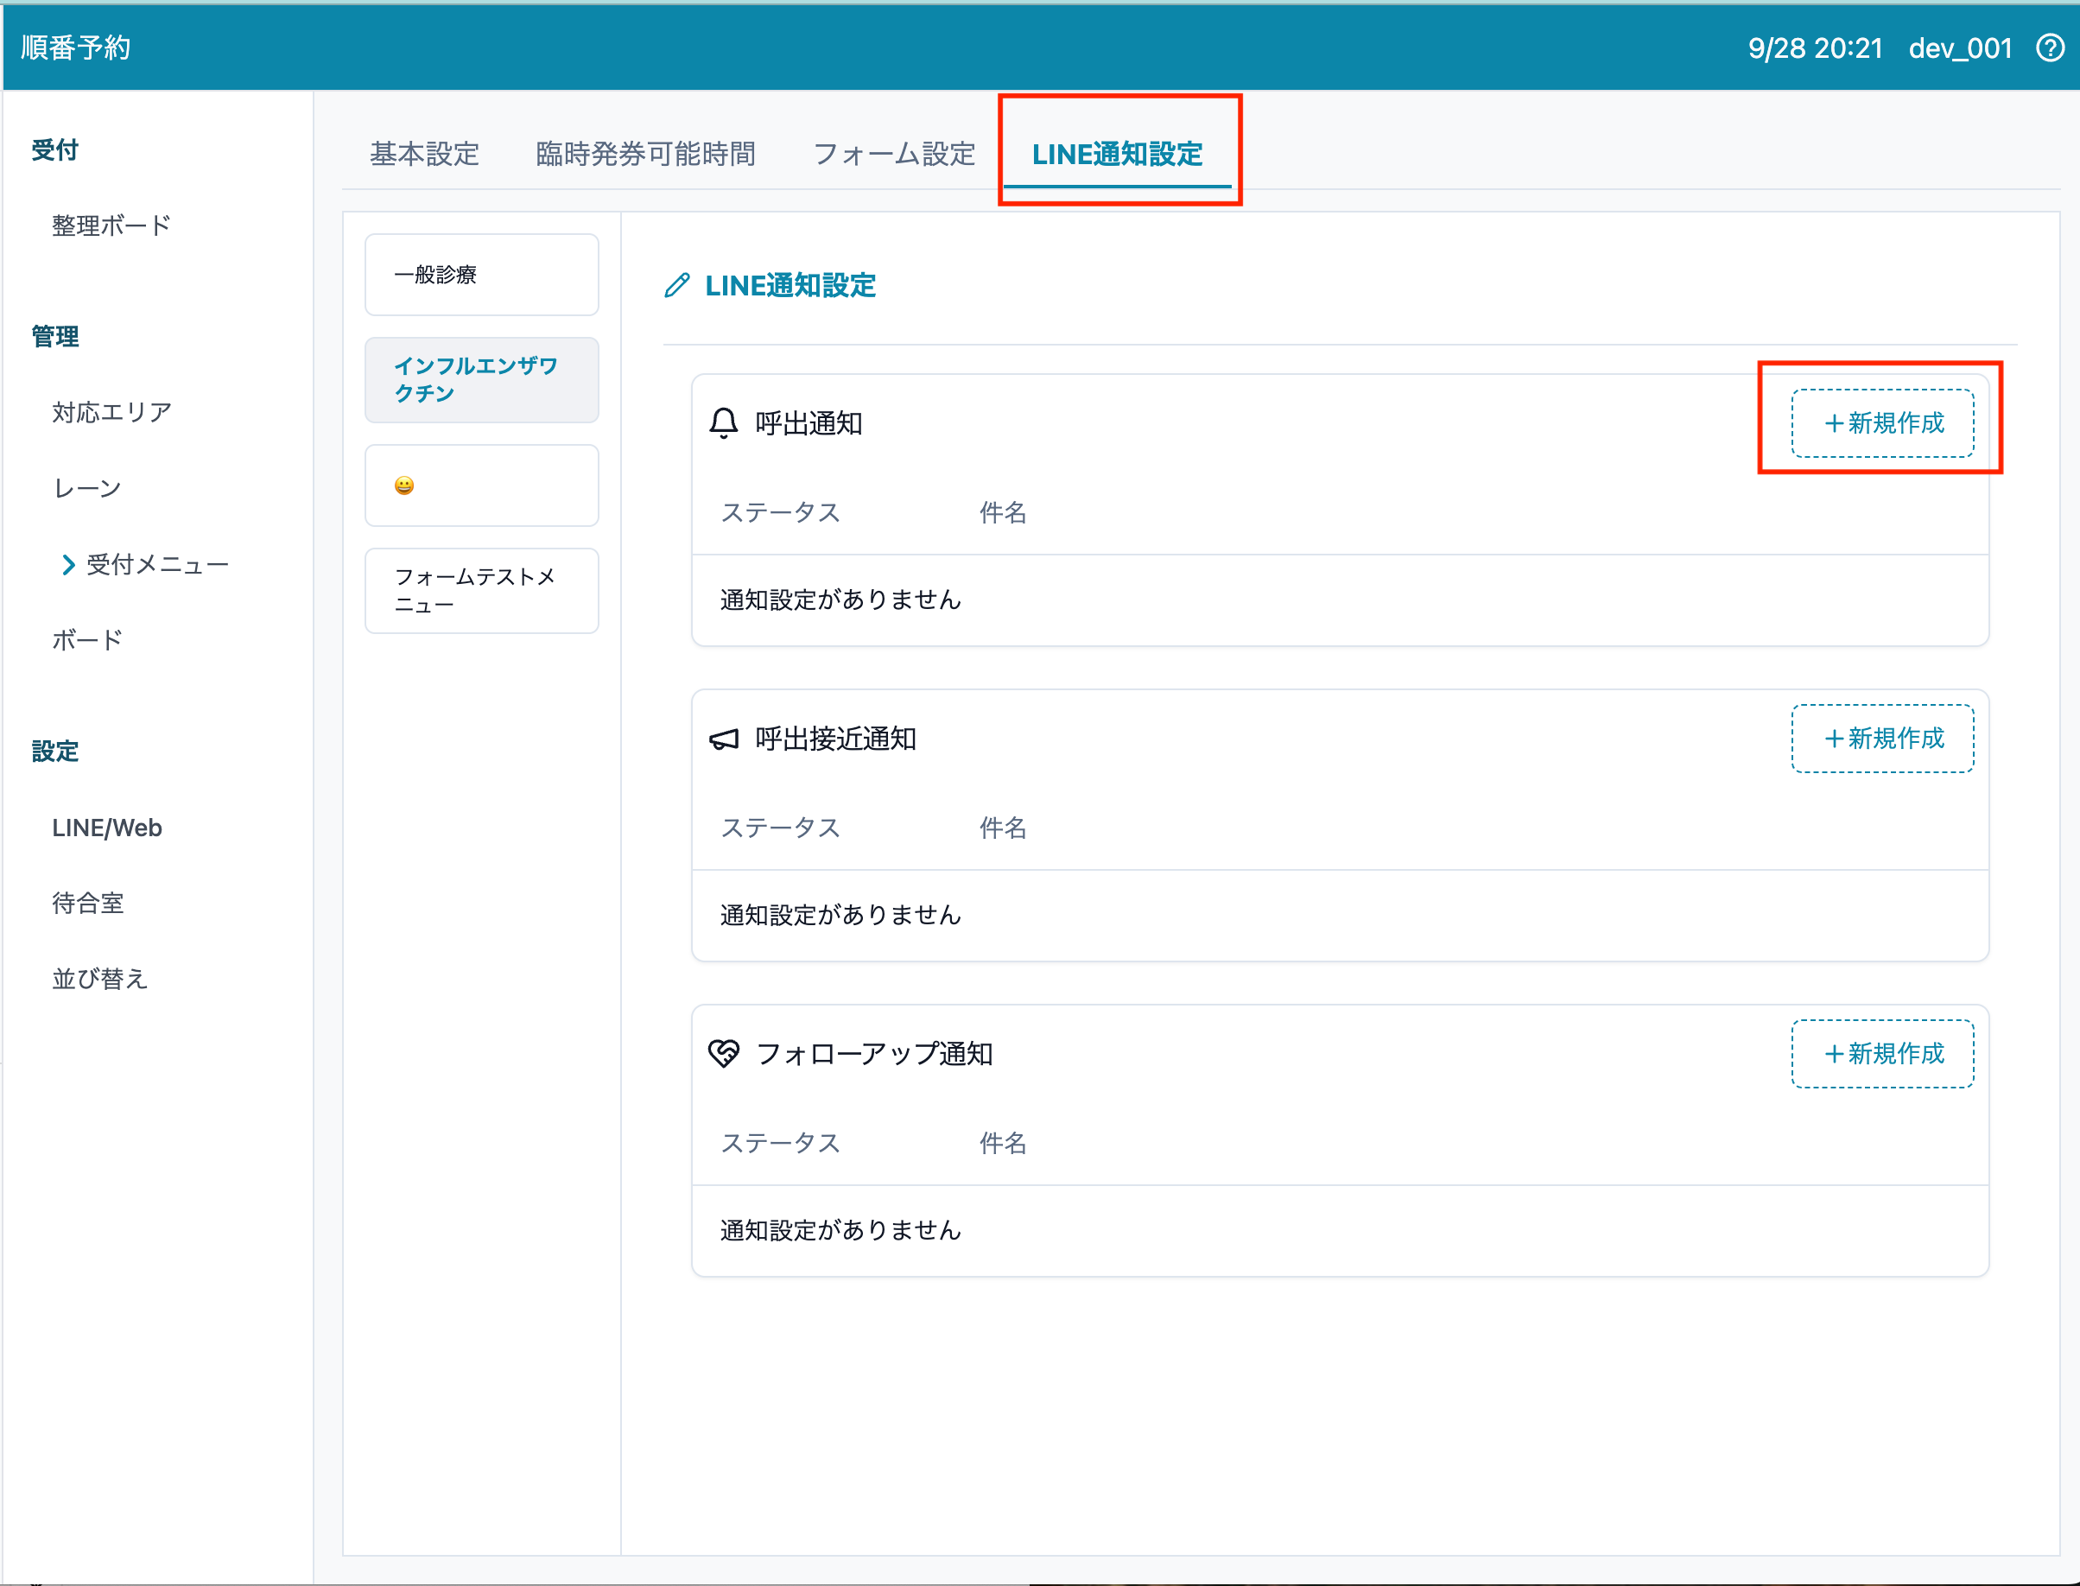
Task: Switch to the 基本設定 tab
Action: (425, 153)
